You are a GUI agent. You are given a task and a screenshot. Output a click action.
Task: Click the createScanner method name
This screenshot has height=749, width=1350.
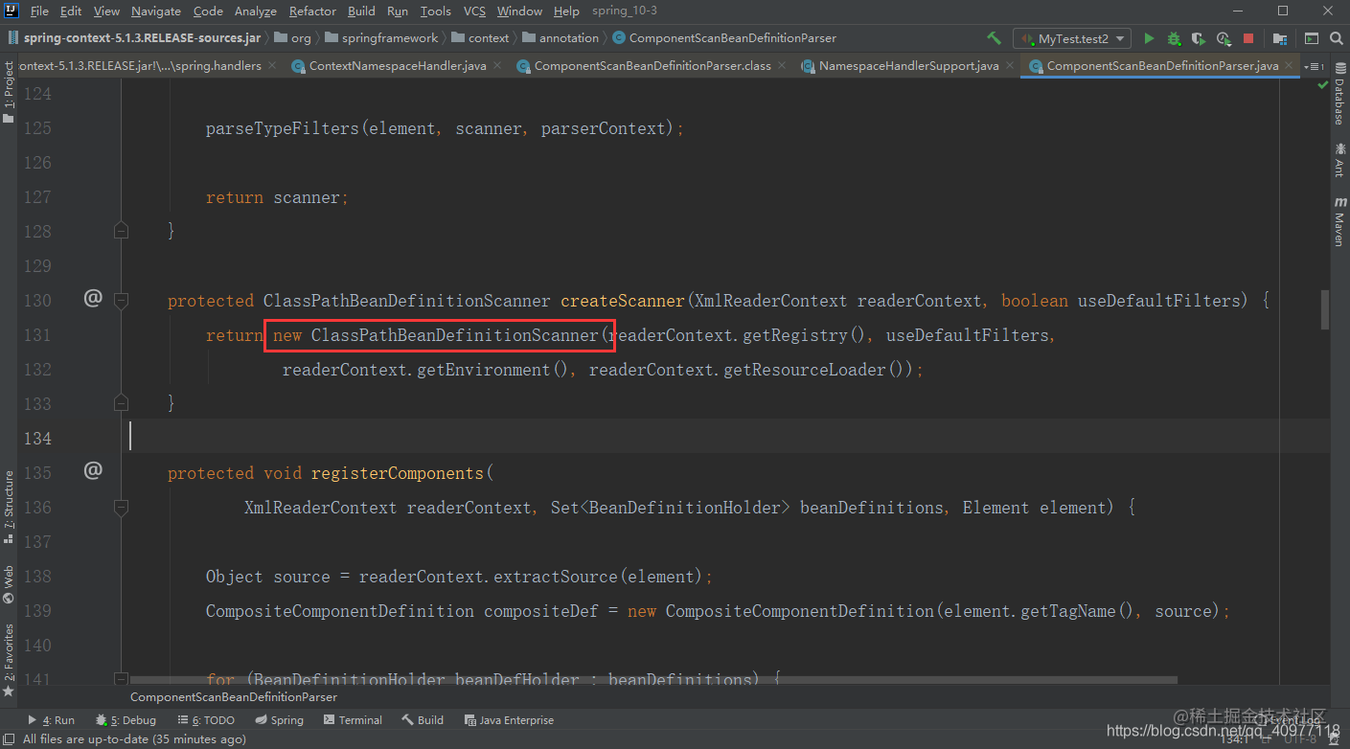point(623,301)
